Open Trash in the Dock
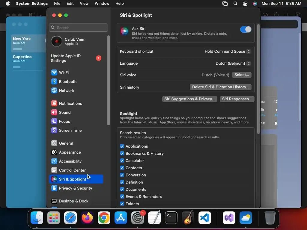Viewport: 307px width, 230px height. pyautogui.click(x=270, y=218)
